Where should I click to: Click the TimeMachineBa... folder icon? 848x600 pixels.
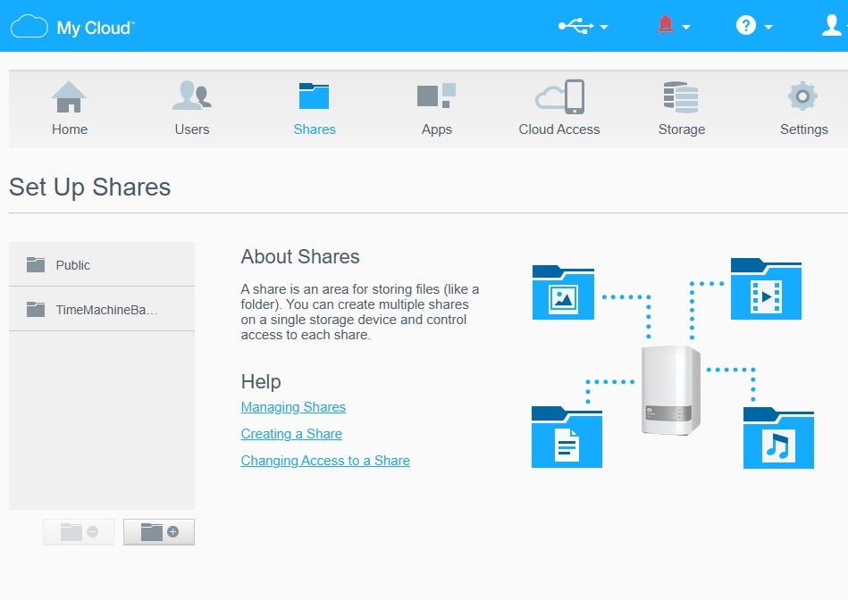pos(36,309)
